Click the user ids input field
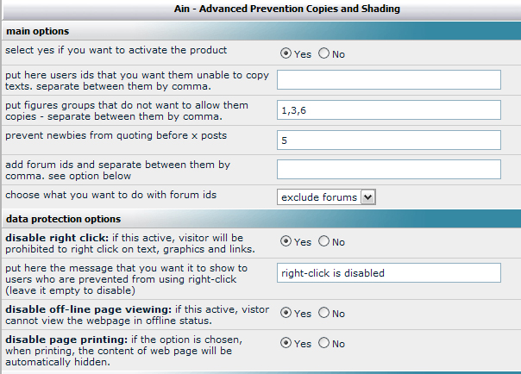The width and height of the screenshot is (521, 374). click(x=389, y=80)
